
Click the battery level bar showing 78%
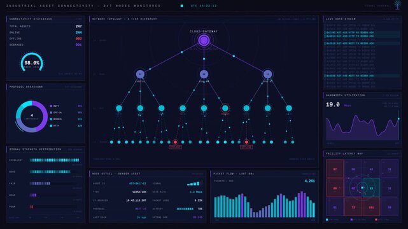click(x=185, y=209)
